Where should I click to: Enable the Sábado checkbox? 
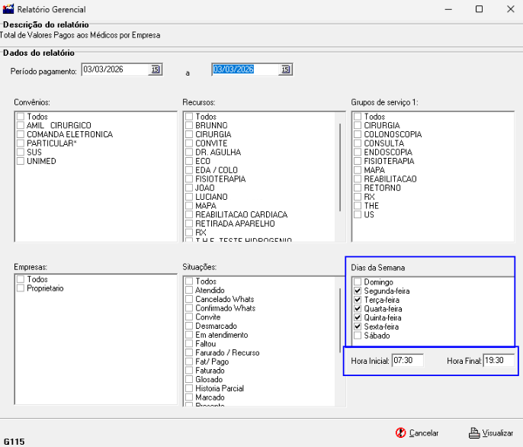click(358, 335)
